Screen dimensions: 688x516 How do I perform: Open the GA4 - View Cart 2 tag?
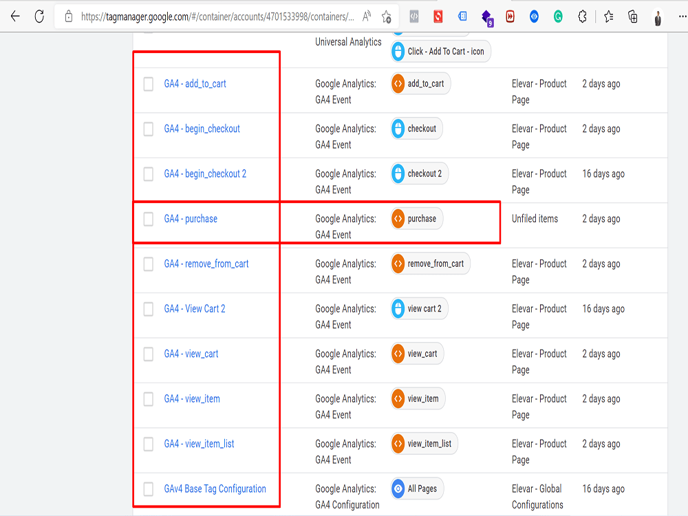pos(195,309)
